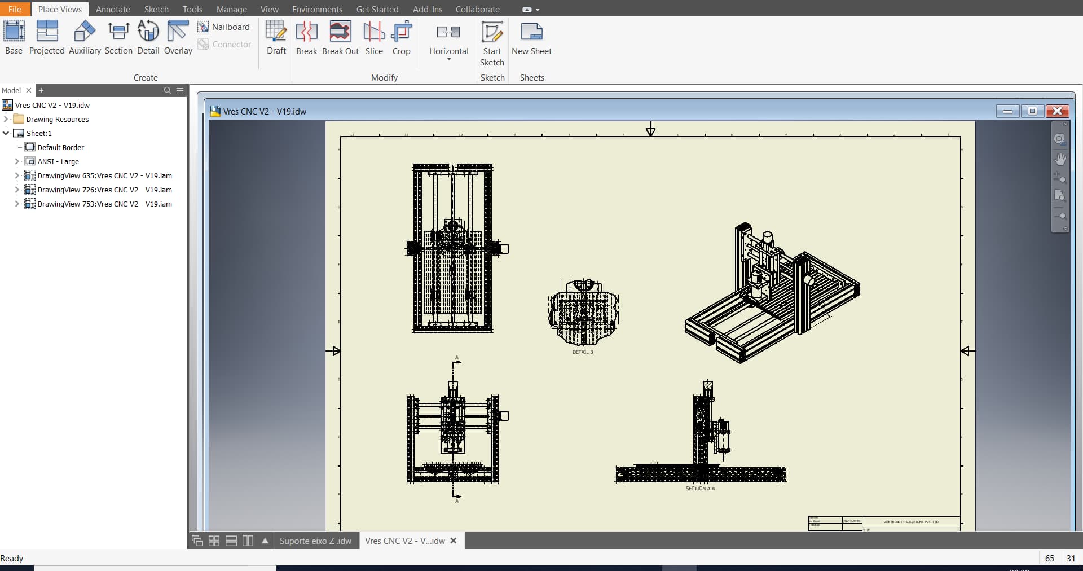This screenshot has width=1083, height=571.
Task: Expand the Drawing Resources folder
Action: (6, 119)
